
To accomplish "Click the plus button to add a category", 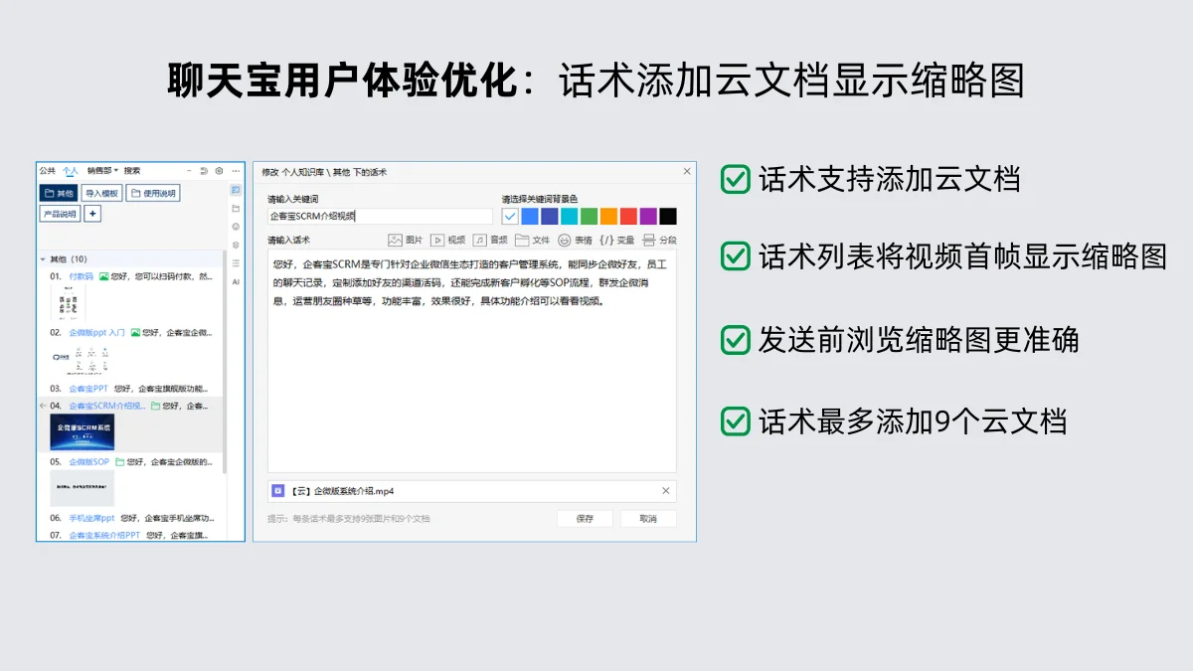I will pos(91,214).
